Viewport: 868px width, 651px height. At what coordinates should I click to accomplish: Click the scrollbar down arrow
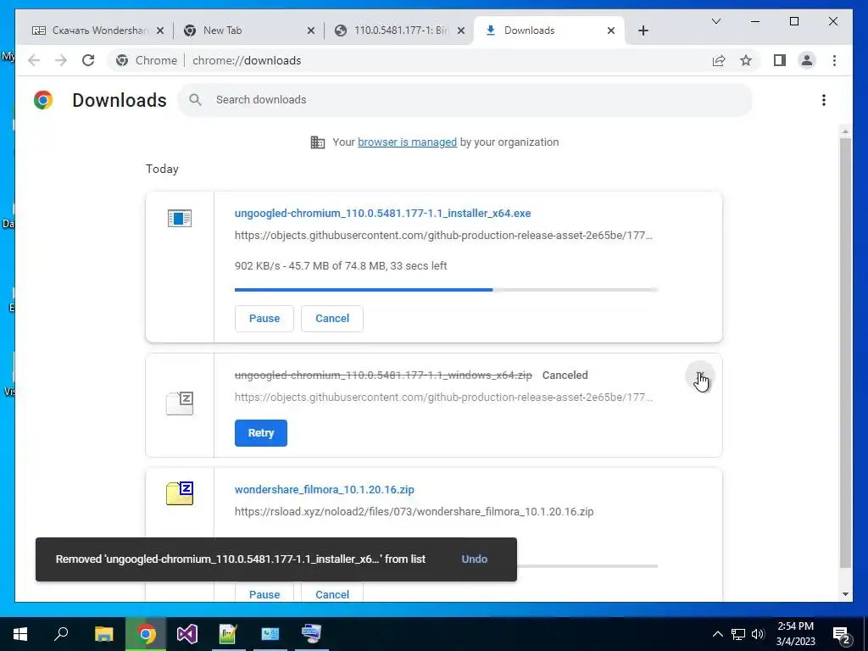point(845,594)
